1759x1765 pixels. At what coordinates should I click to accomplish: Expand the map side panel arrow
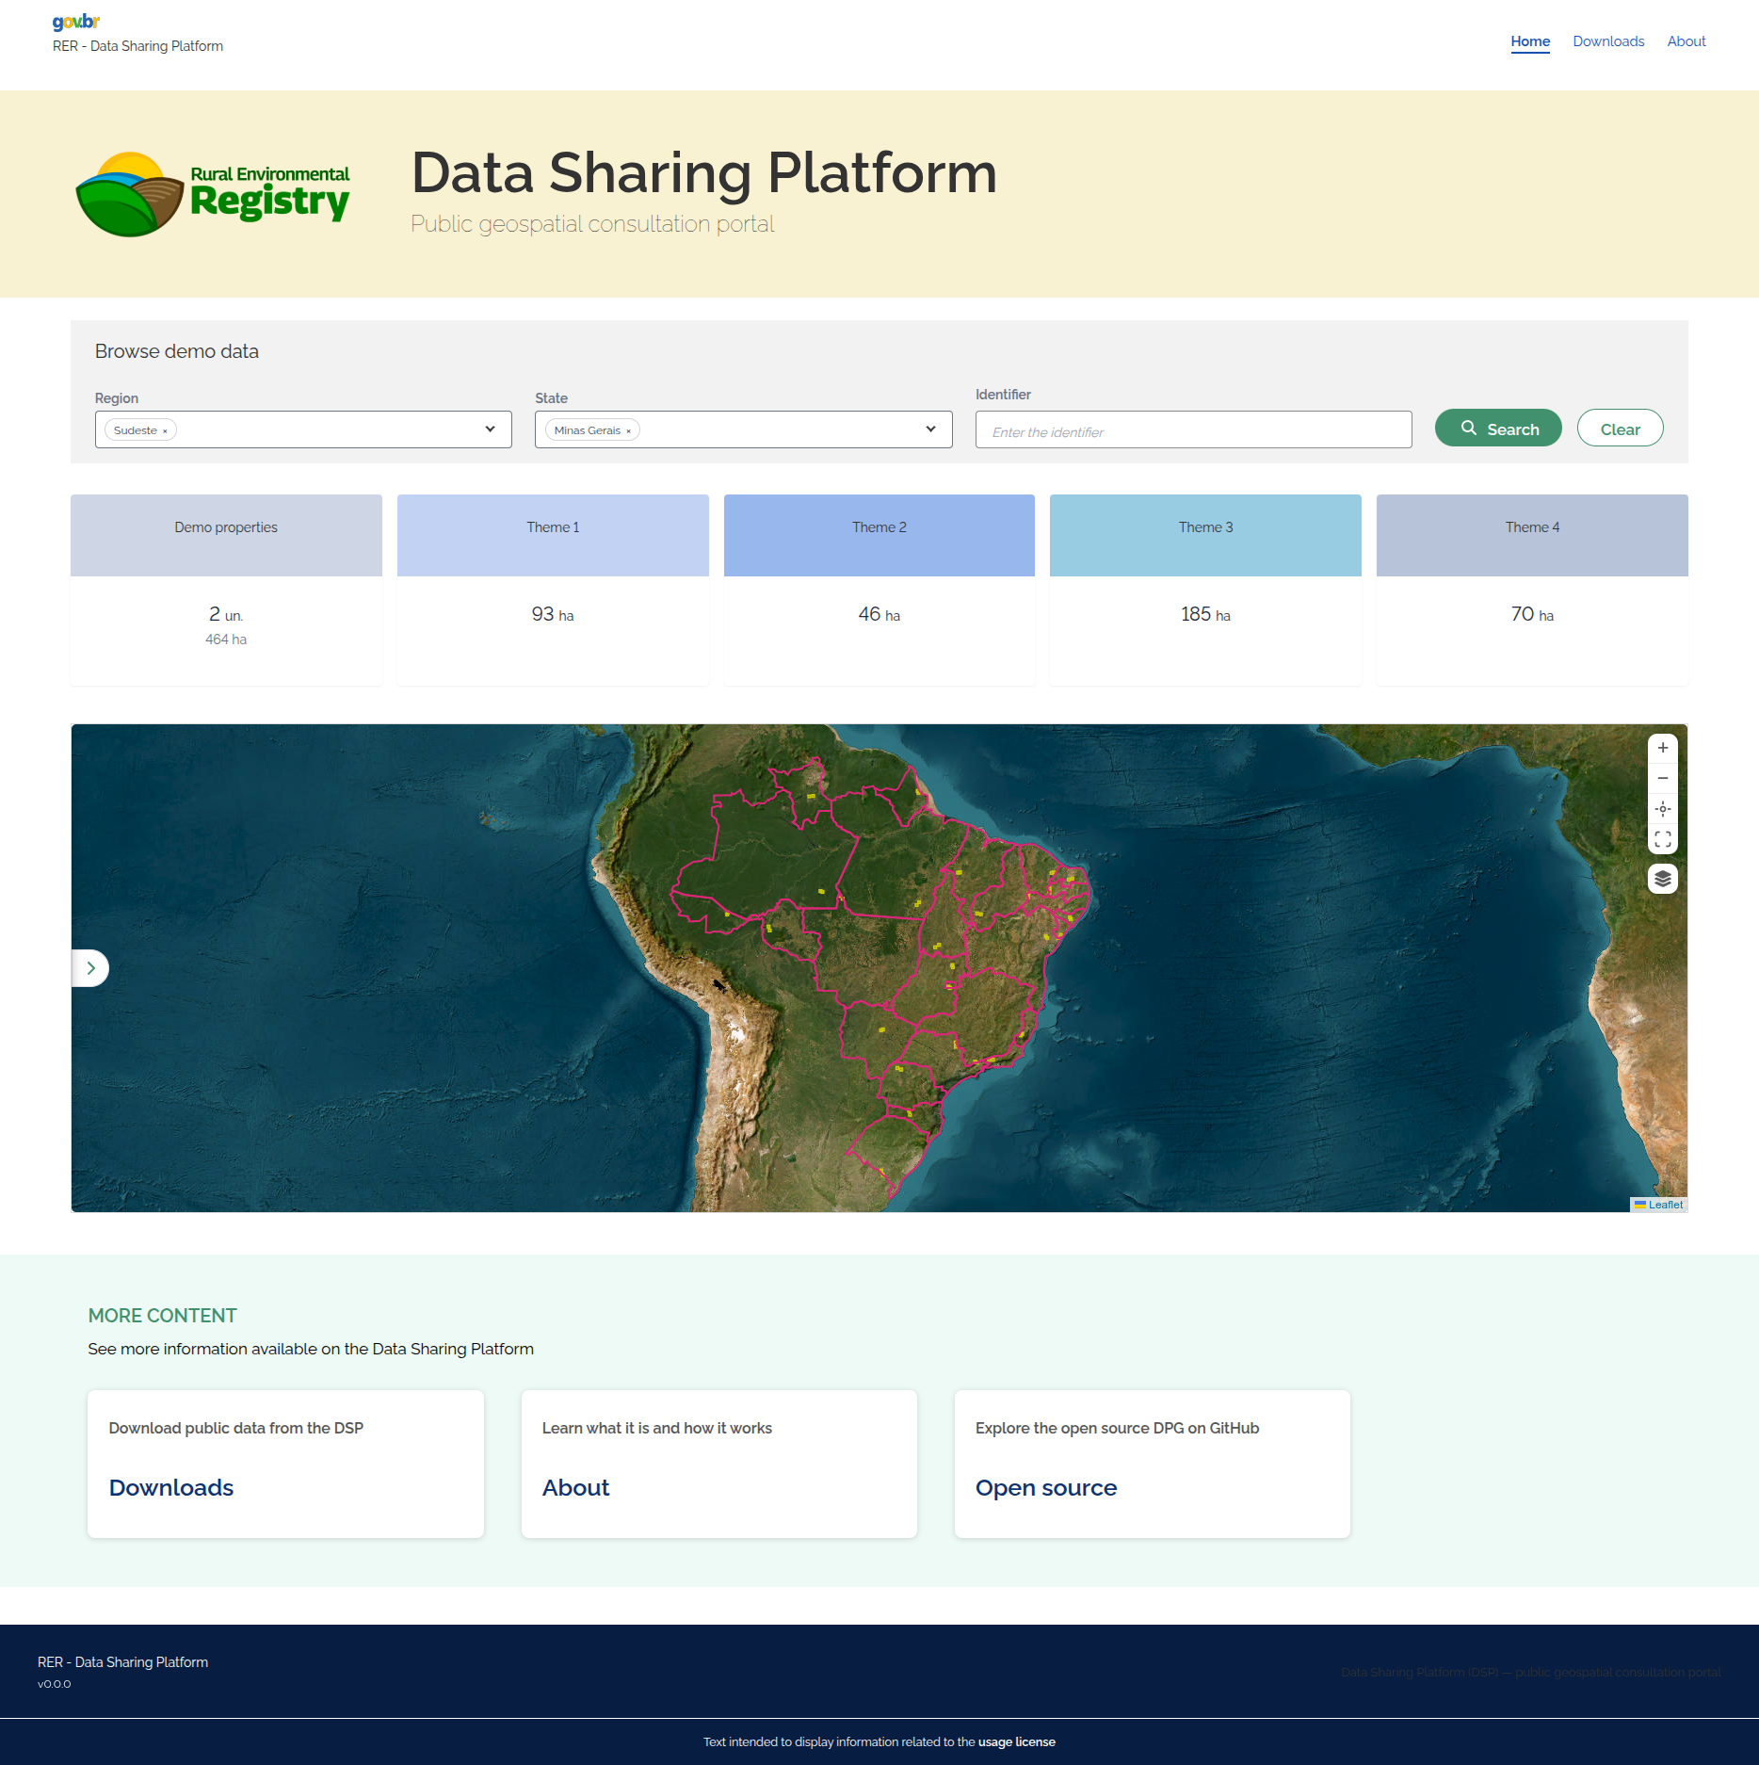(x=90, y=968)
